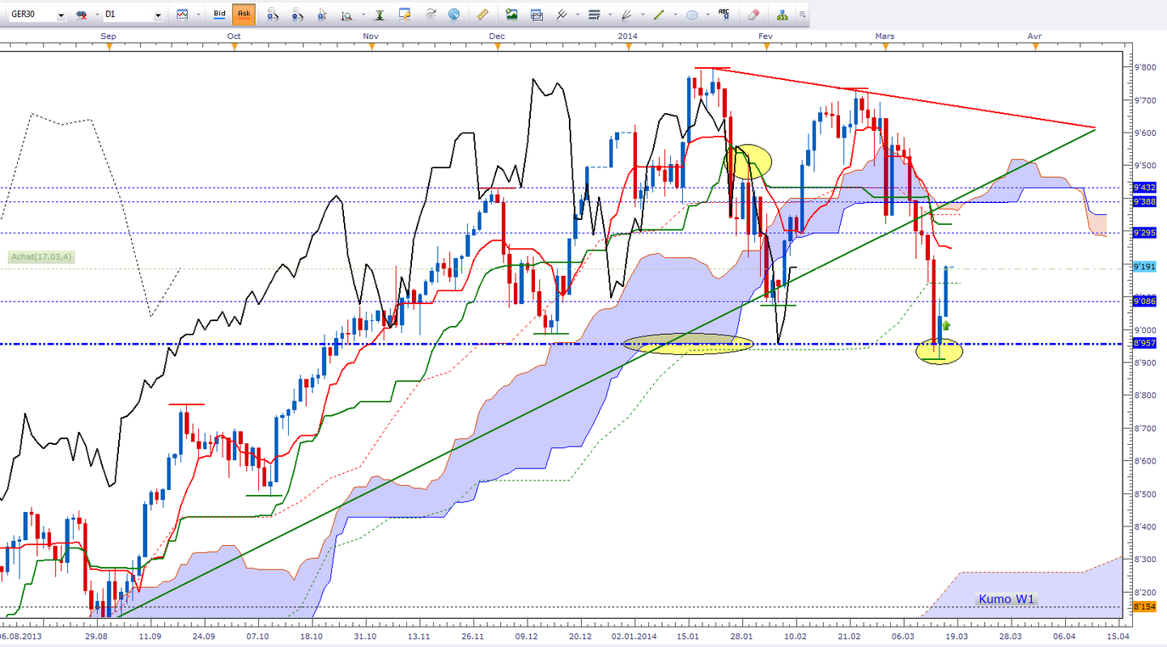This screenshot has height=647, width=1167.
Task: Click the 8'957 support level label
Action: click(x=1144, y=344)
